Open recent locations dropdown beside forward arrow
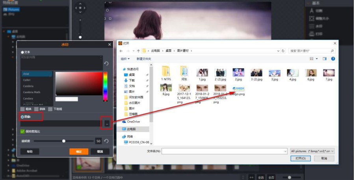Image resolution: width=355 pixels, height=180 pixels. pyautogui.click(x=133, y=51)
